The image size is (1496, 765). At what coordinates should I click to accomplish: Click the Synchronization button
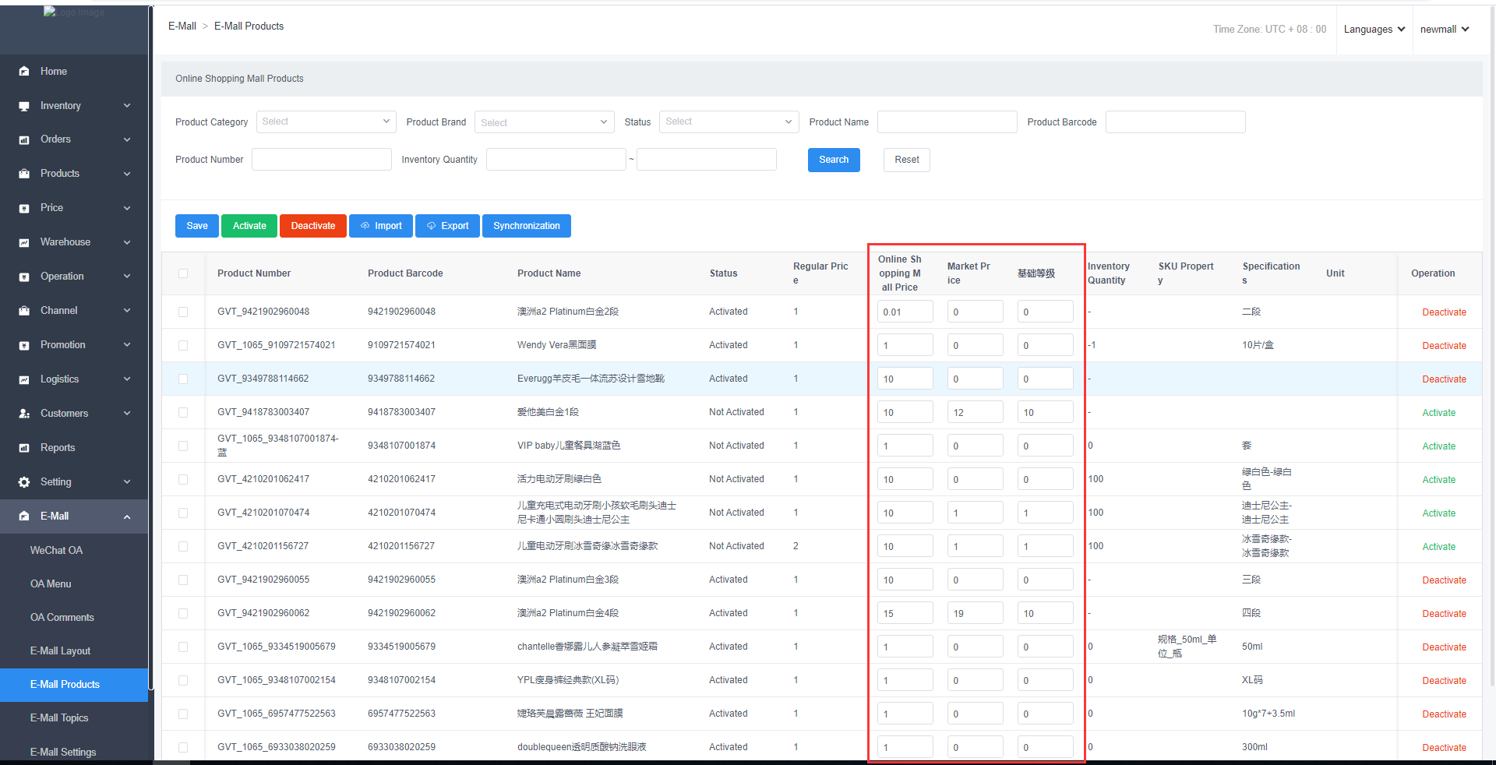click(x=526, y=226)
